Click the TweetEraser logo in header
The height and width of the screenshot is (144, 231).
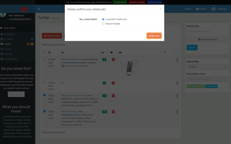click(16, 10)
